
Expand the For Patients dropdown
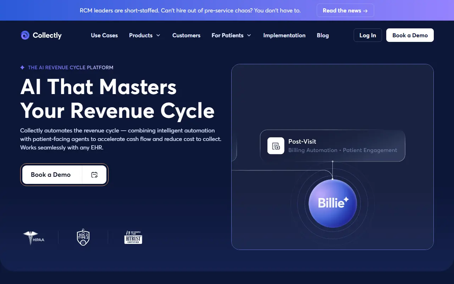pos(231,35)
